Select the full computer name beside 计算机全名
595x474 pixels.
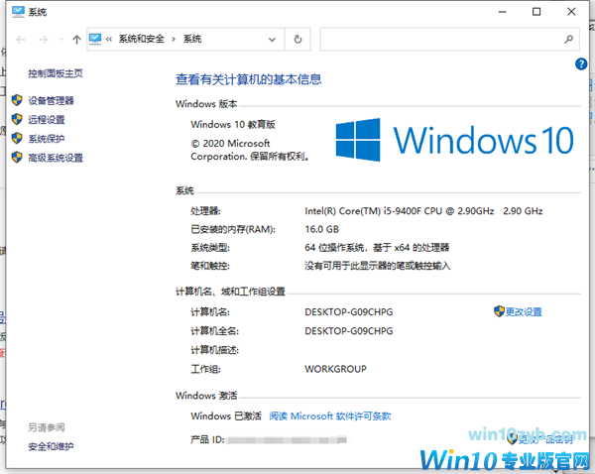[349, 331]
